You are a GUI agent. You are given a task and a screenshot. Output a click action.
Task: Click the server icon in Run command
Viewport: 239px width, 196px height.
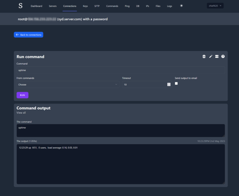click(217, 57)
